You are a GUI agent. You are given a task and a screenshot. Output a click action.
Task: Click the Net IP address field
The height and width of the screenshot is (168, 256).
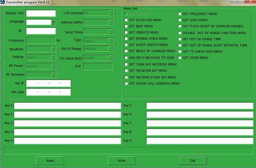(x=48, y=83)
